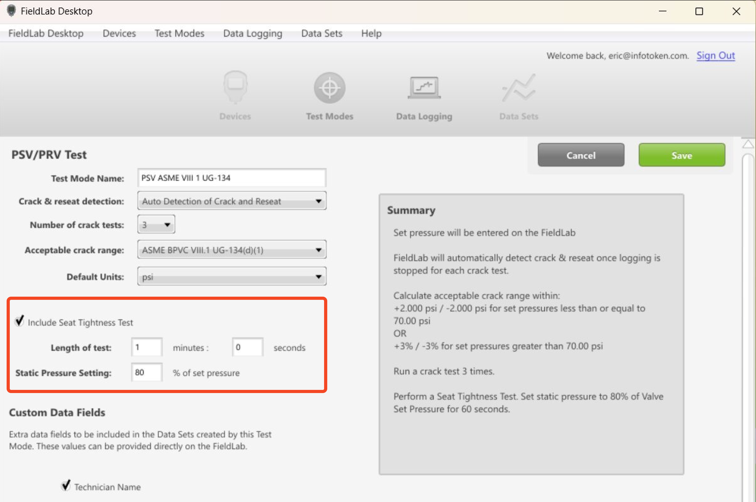Open the Devices menu
The height and width of the screenshot is (502, 756).
119,33
